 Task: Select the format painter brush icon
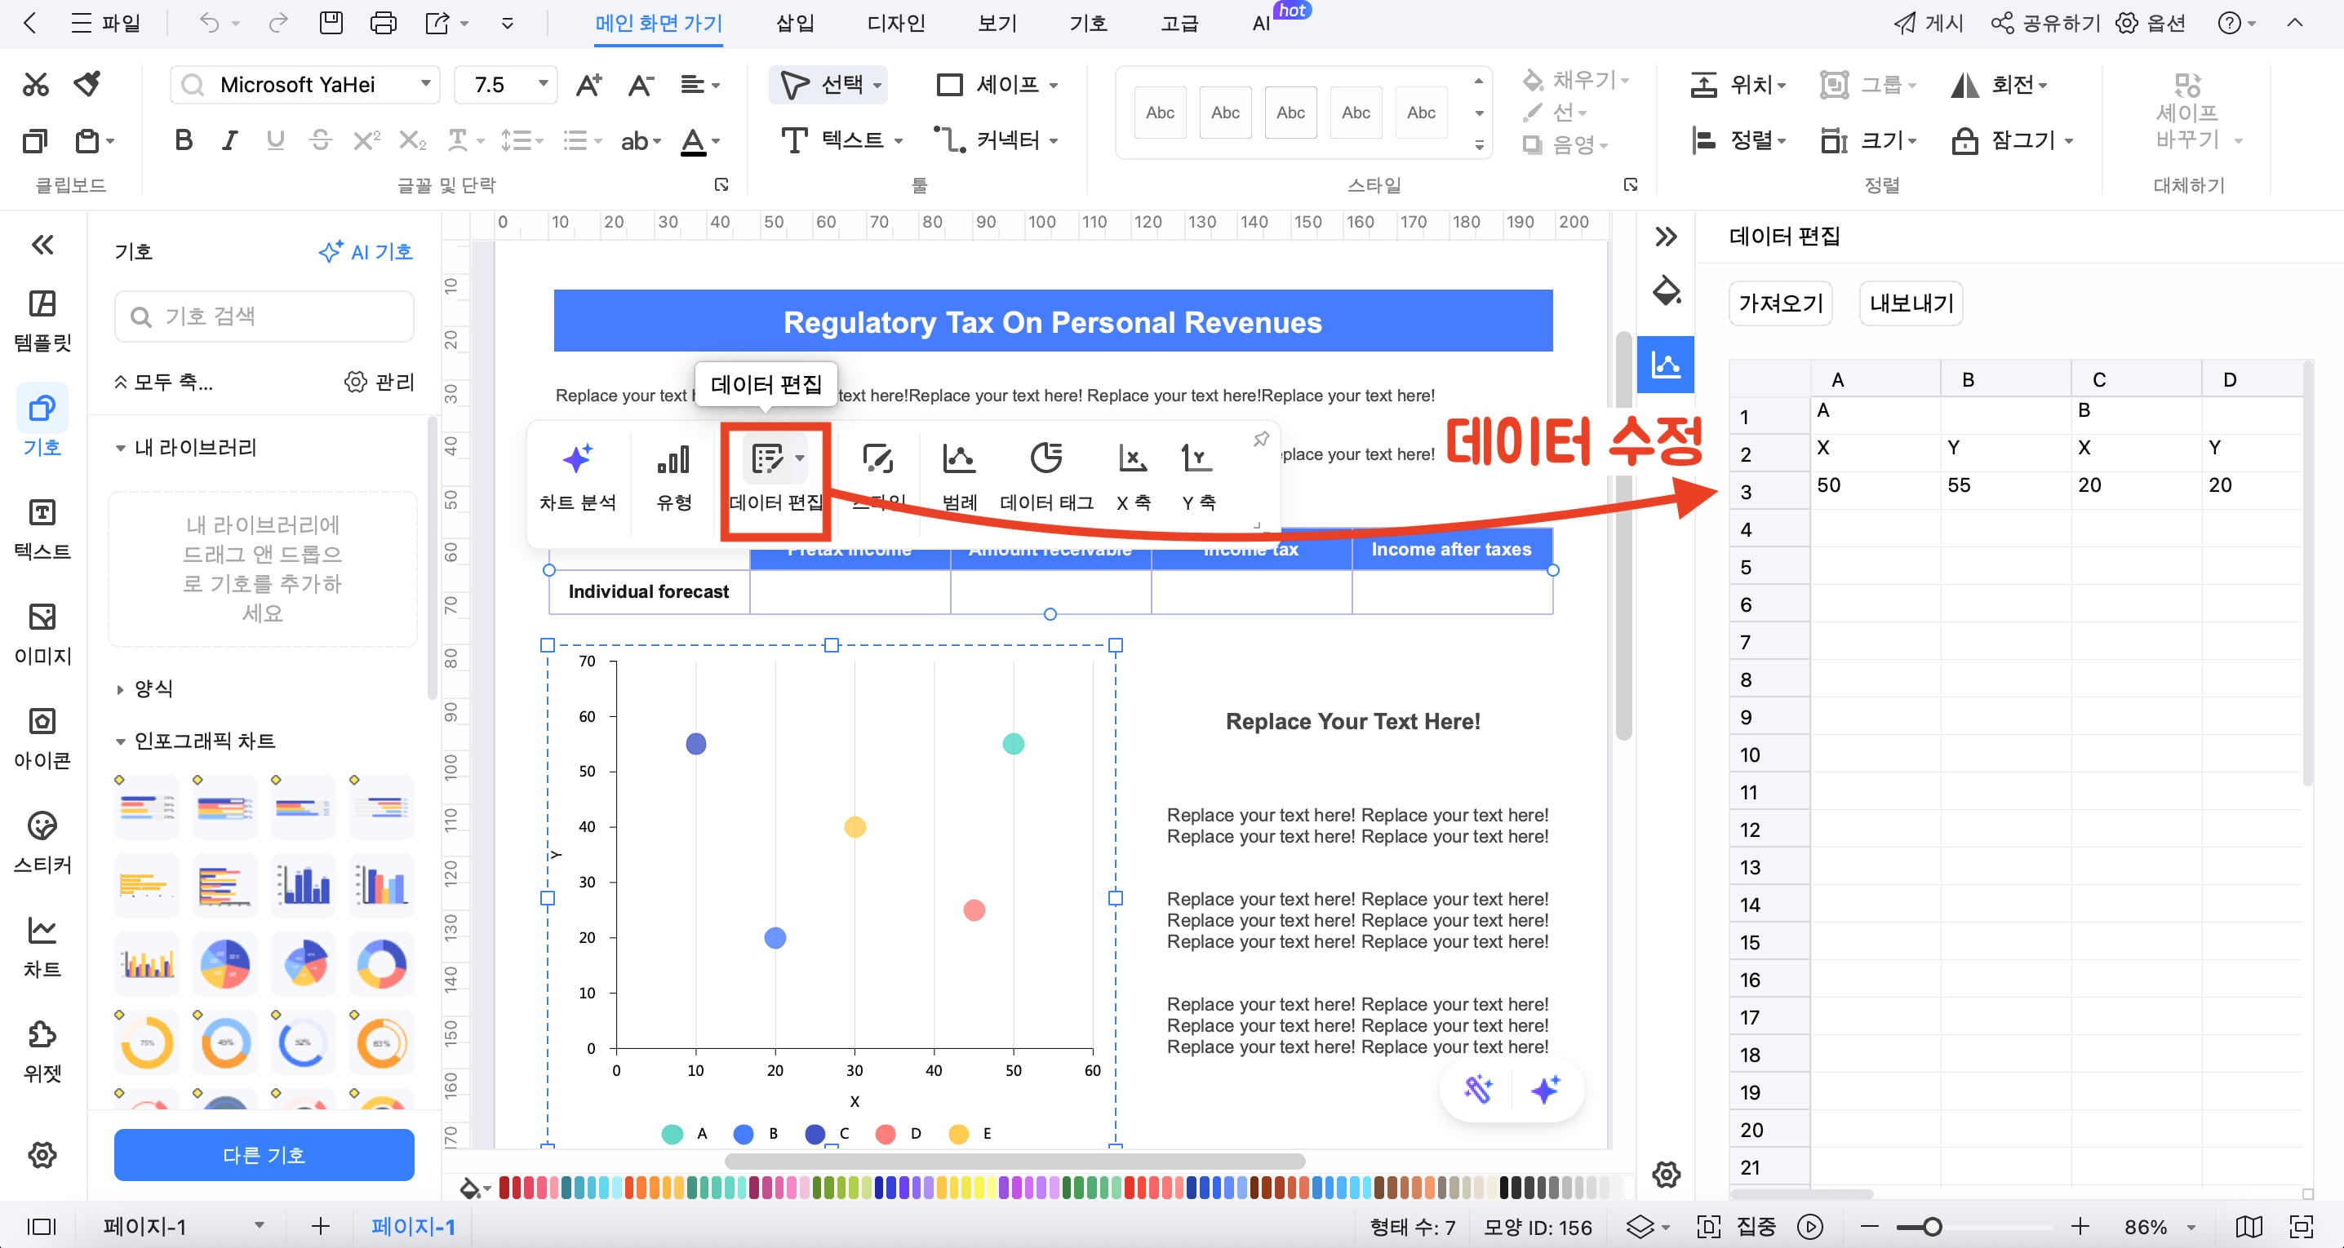coord(87,84)
